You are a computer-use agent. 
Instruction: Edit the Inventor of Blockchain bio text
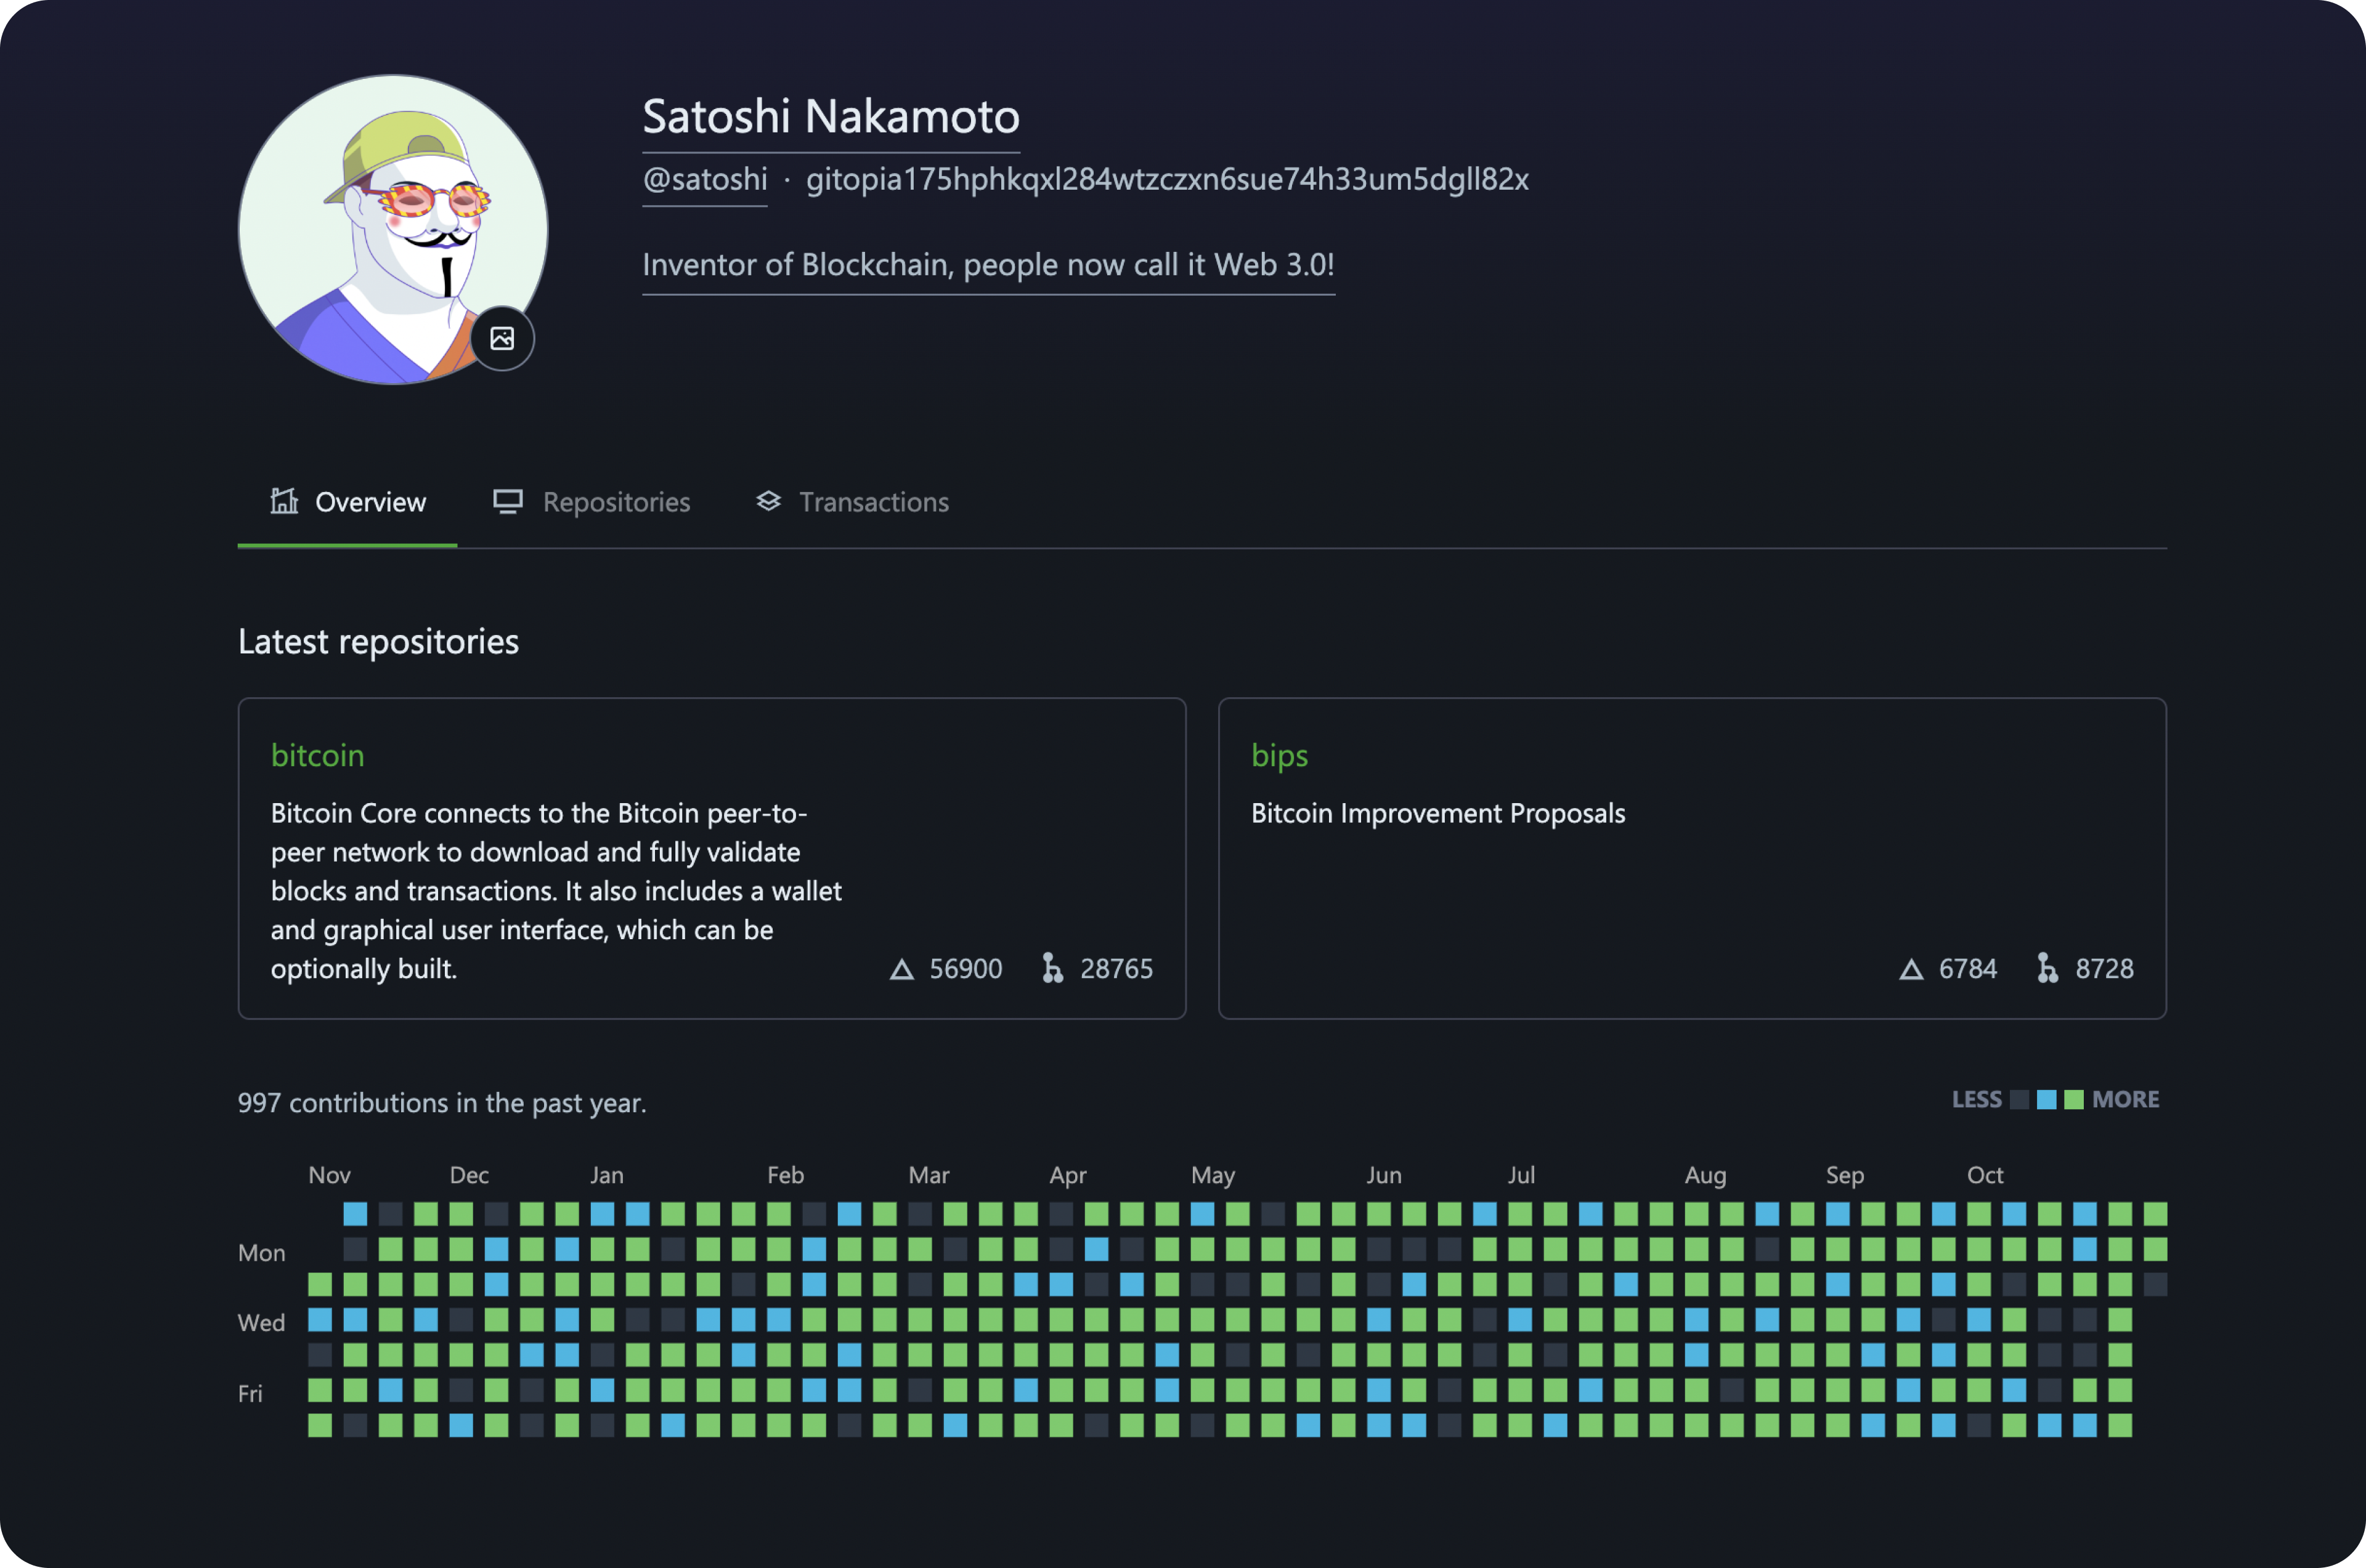point(988,265)
